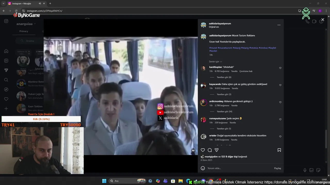Screen dimensions: 330x185
Task: Show replies (6) under kanitkaplan
Action: click(224, 77)
